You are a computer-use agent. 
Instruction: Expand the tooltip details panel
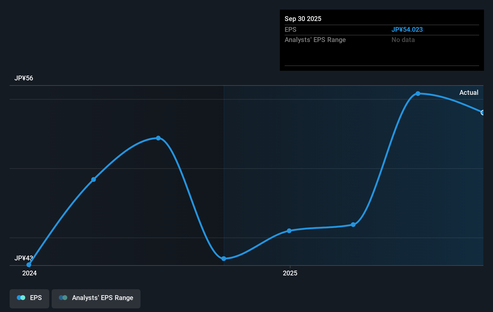coord(381,40)
